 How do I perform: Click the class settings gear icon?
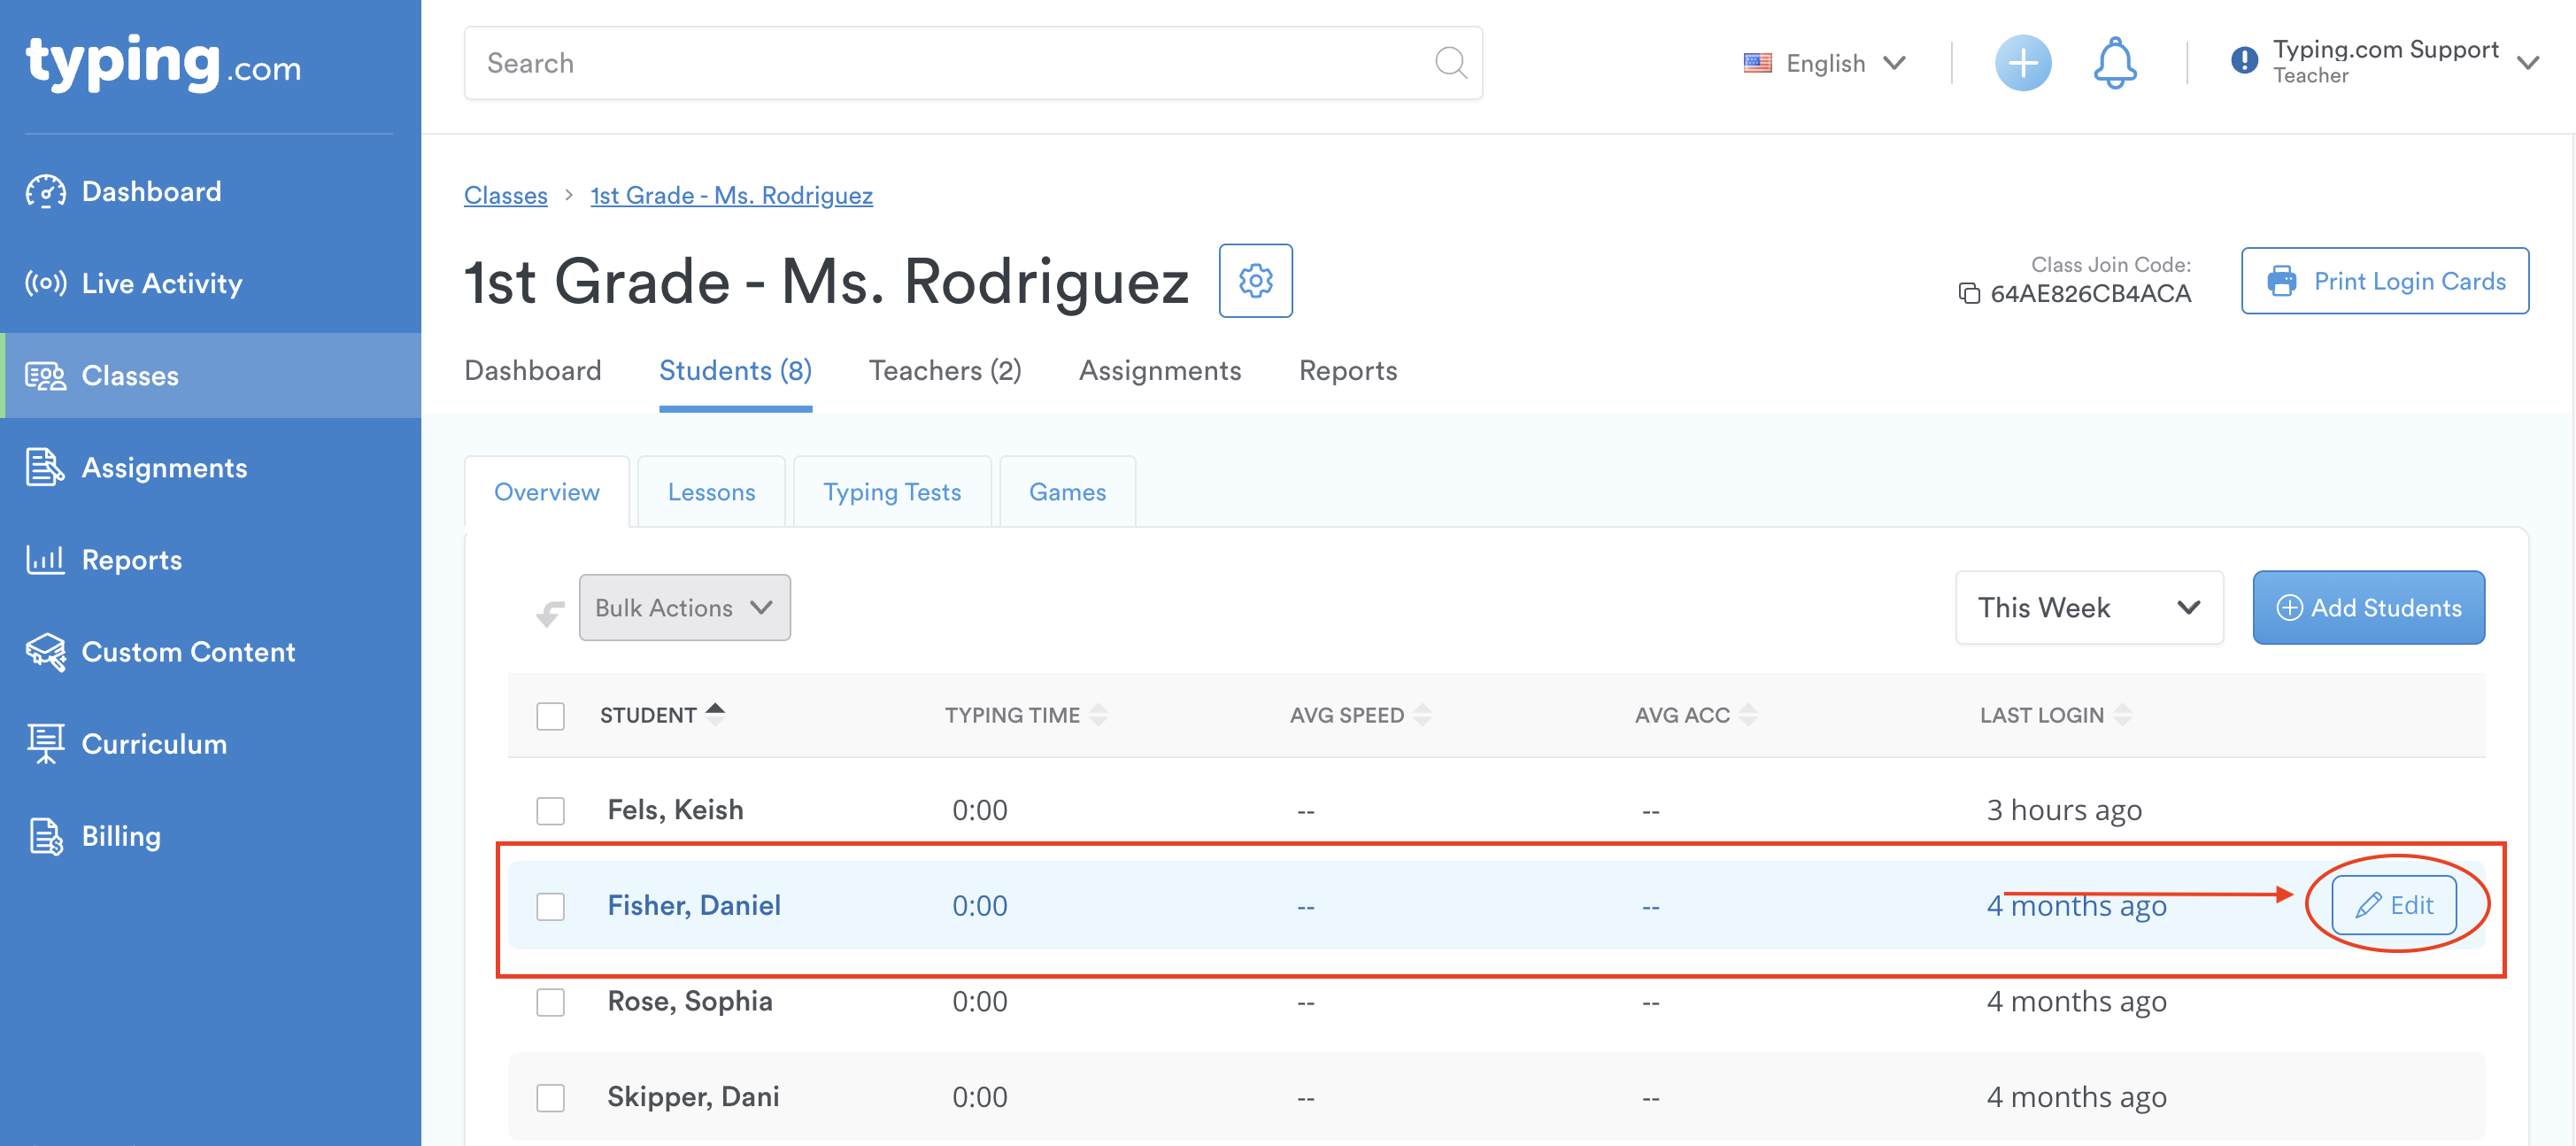click(x=1255, y=282)
